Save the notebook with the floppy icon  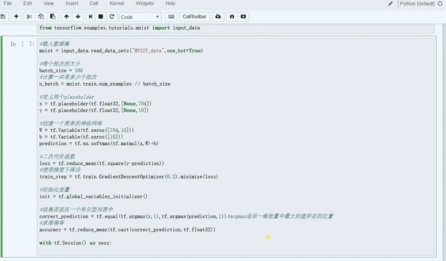tap(3, 17)
